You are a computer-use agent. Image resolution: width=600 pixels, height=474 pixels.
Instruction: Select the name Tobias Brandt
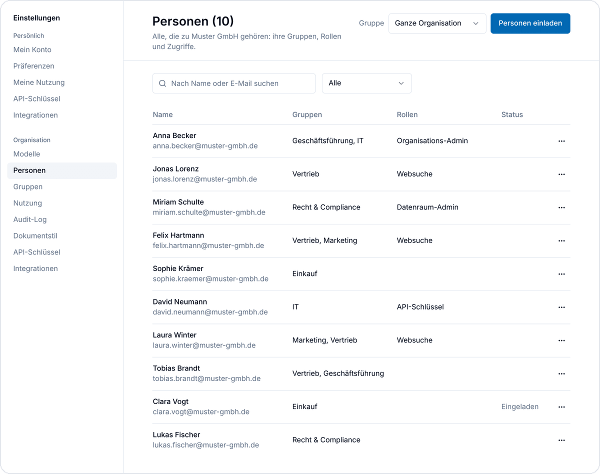176,368
